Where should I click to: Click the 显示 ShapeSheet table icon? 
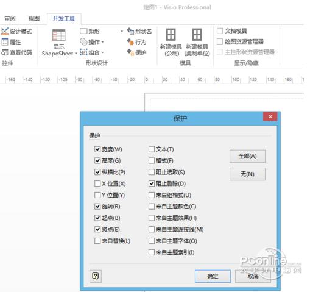58,35
